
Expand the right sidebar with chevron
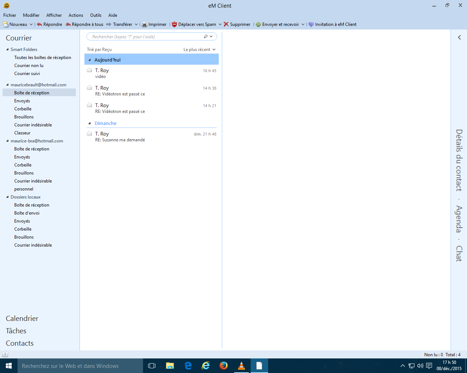click(x=459, y=37)
